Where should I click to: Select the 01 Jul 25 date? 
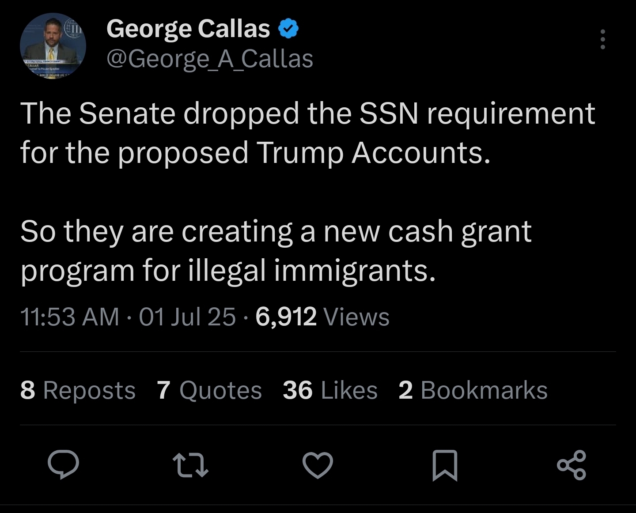point(187,317)
